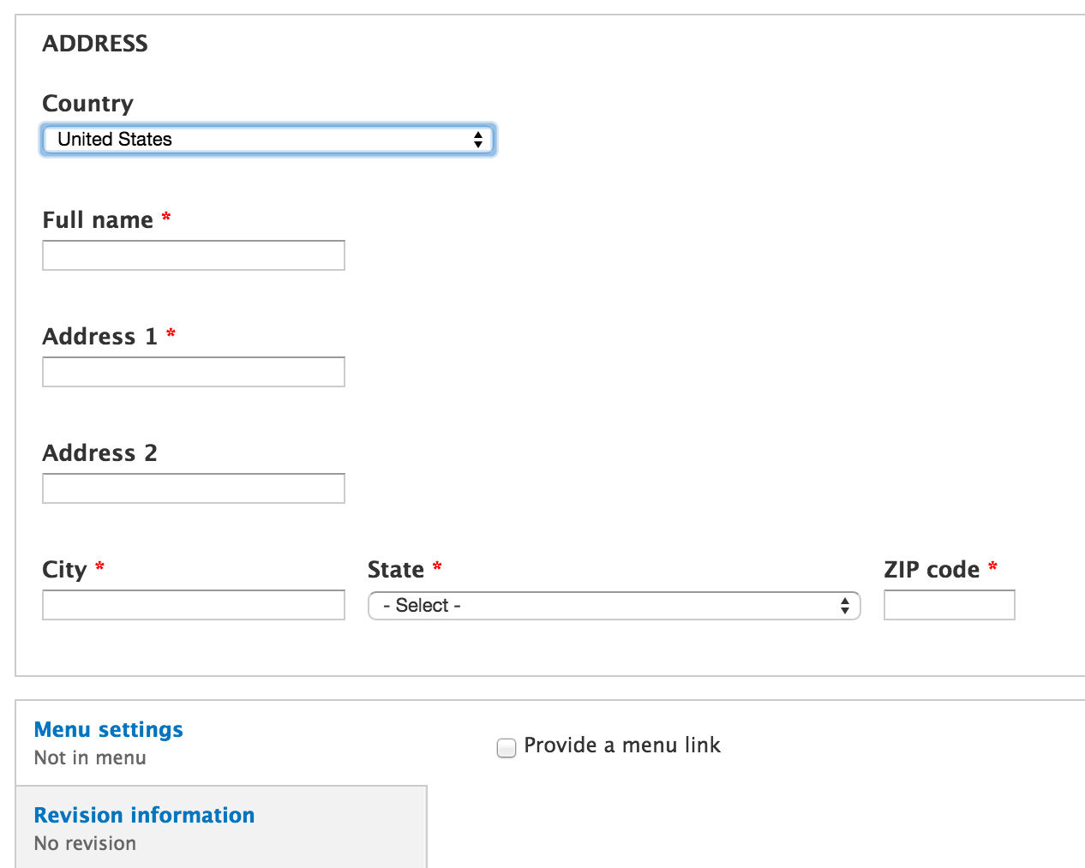Click the Country field label
The image size is (1085, 868).
(x=87, y=103)
